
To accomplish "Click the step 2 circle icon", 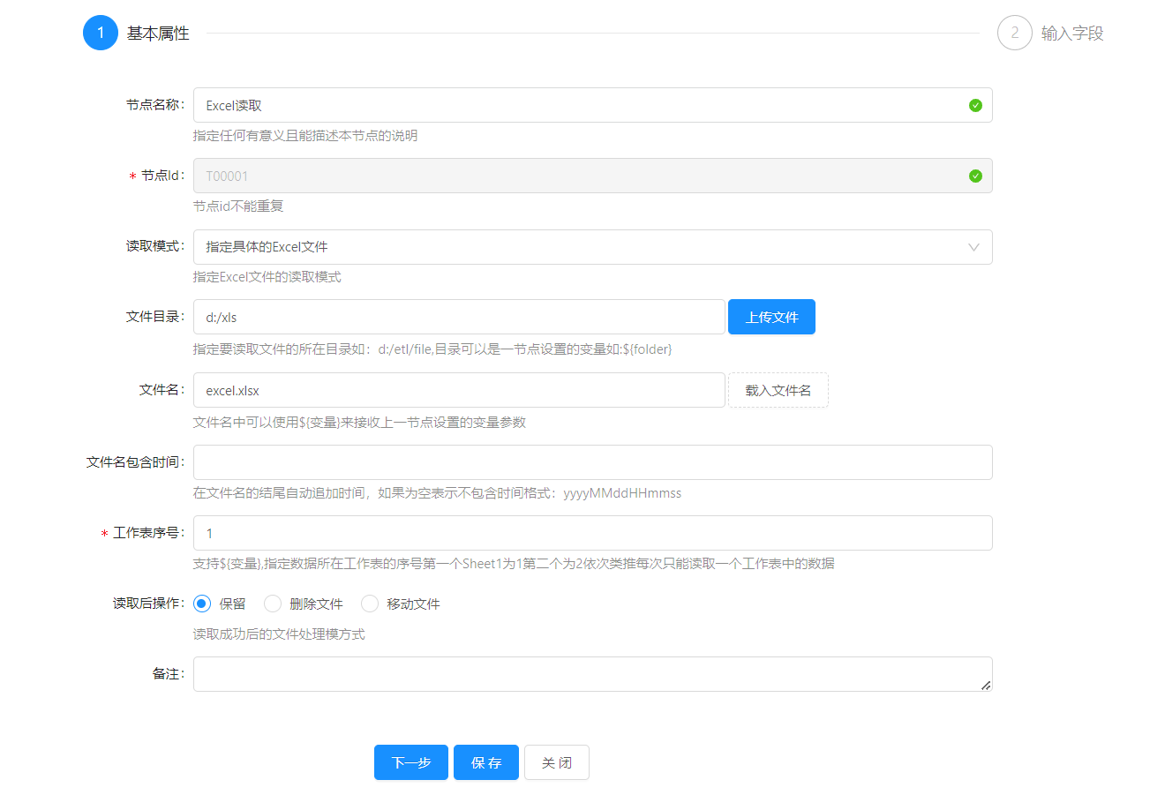I will [x=1014, y=33].
